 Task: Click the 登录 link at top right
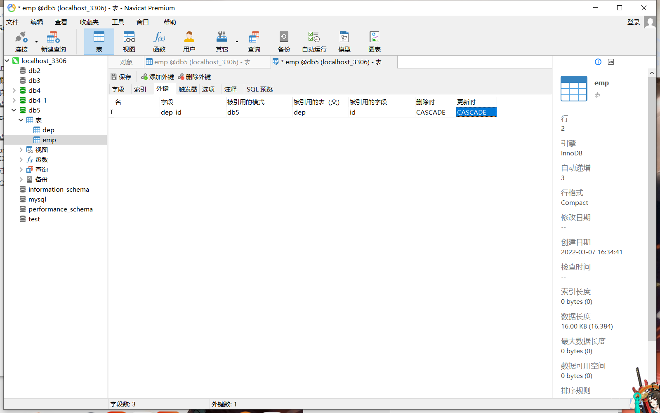tap(634, 22)
